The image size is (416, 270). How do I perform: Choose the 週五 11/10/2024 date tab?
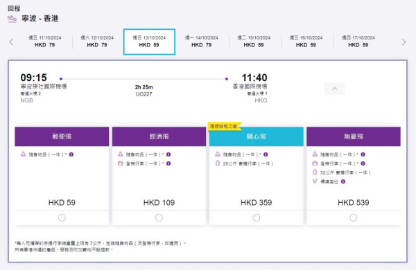[x=45, y=42]
